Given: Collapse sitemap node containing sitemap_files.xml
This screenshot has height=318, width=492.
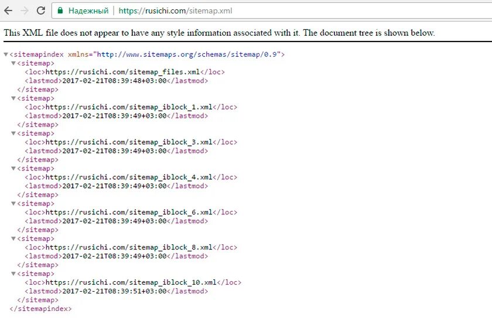Looking at the screenshot, I should [13, 63].
